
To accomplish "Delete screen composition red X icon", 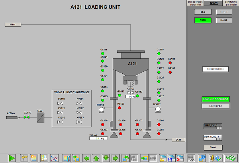I will (x=180, y=158).
